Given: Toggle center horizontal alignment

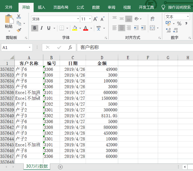Looking at the screenshot, I should pyautogui.click(x=122, y=28).
